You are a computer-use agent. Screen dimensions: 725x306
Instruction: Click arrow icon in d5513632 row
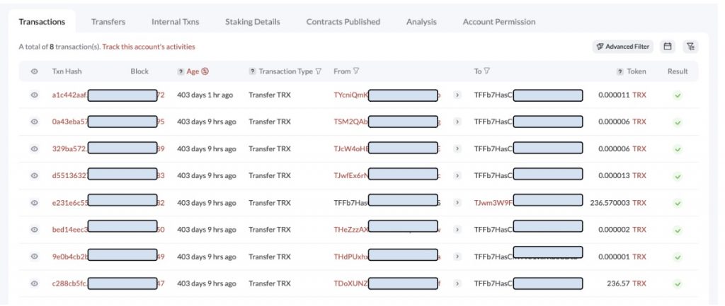pyautogui.click(x=457, y=176)
